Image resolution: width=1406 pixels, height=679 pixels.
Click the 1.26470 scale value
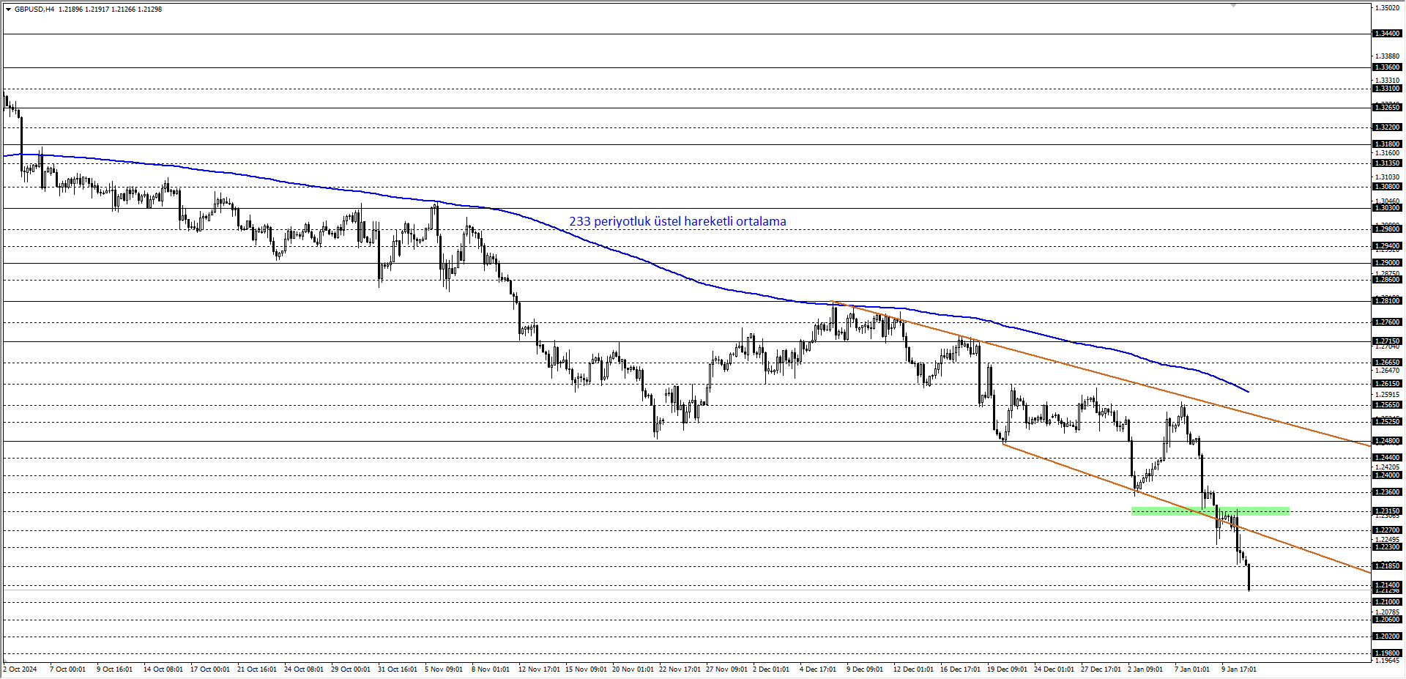point(1388,371)
